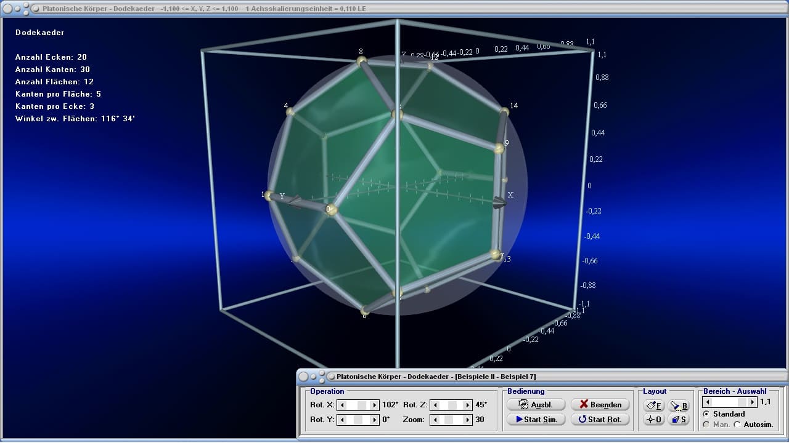This screenshot has height=443, width=789.
Task: Click the 'Anzahl Ecken: 20' line
Action: point(51,57)
